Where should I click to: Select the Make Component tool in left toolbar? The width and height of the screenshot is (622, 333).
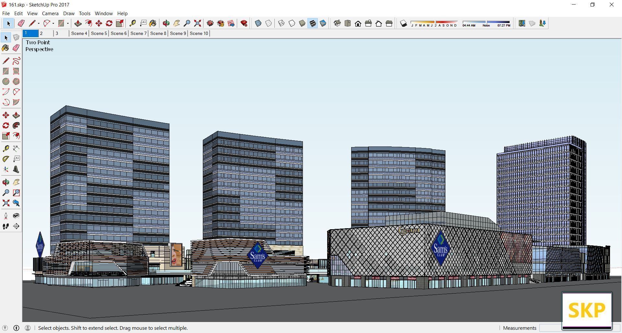[16, 38]
